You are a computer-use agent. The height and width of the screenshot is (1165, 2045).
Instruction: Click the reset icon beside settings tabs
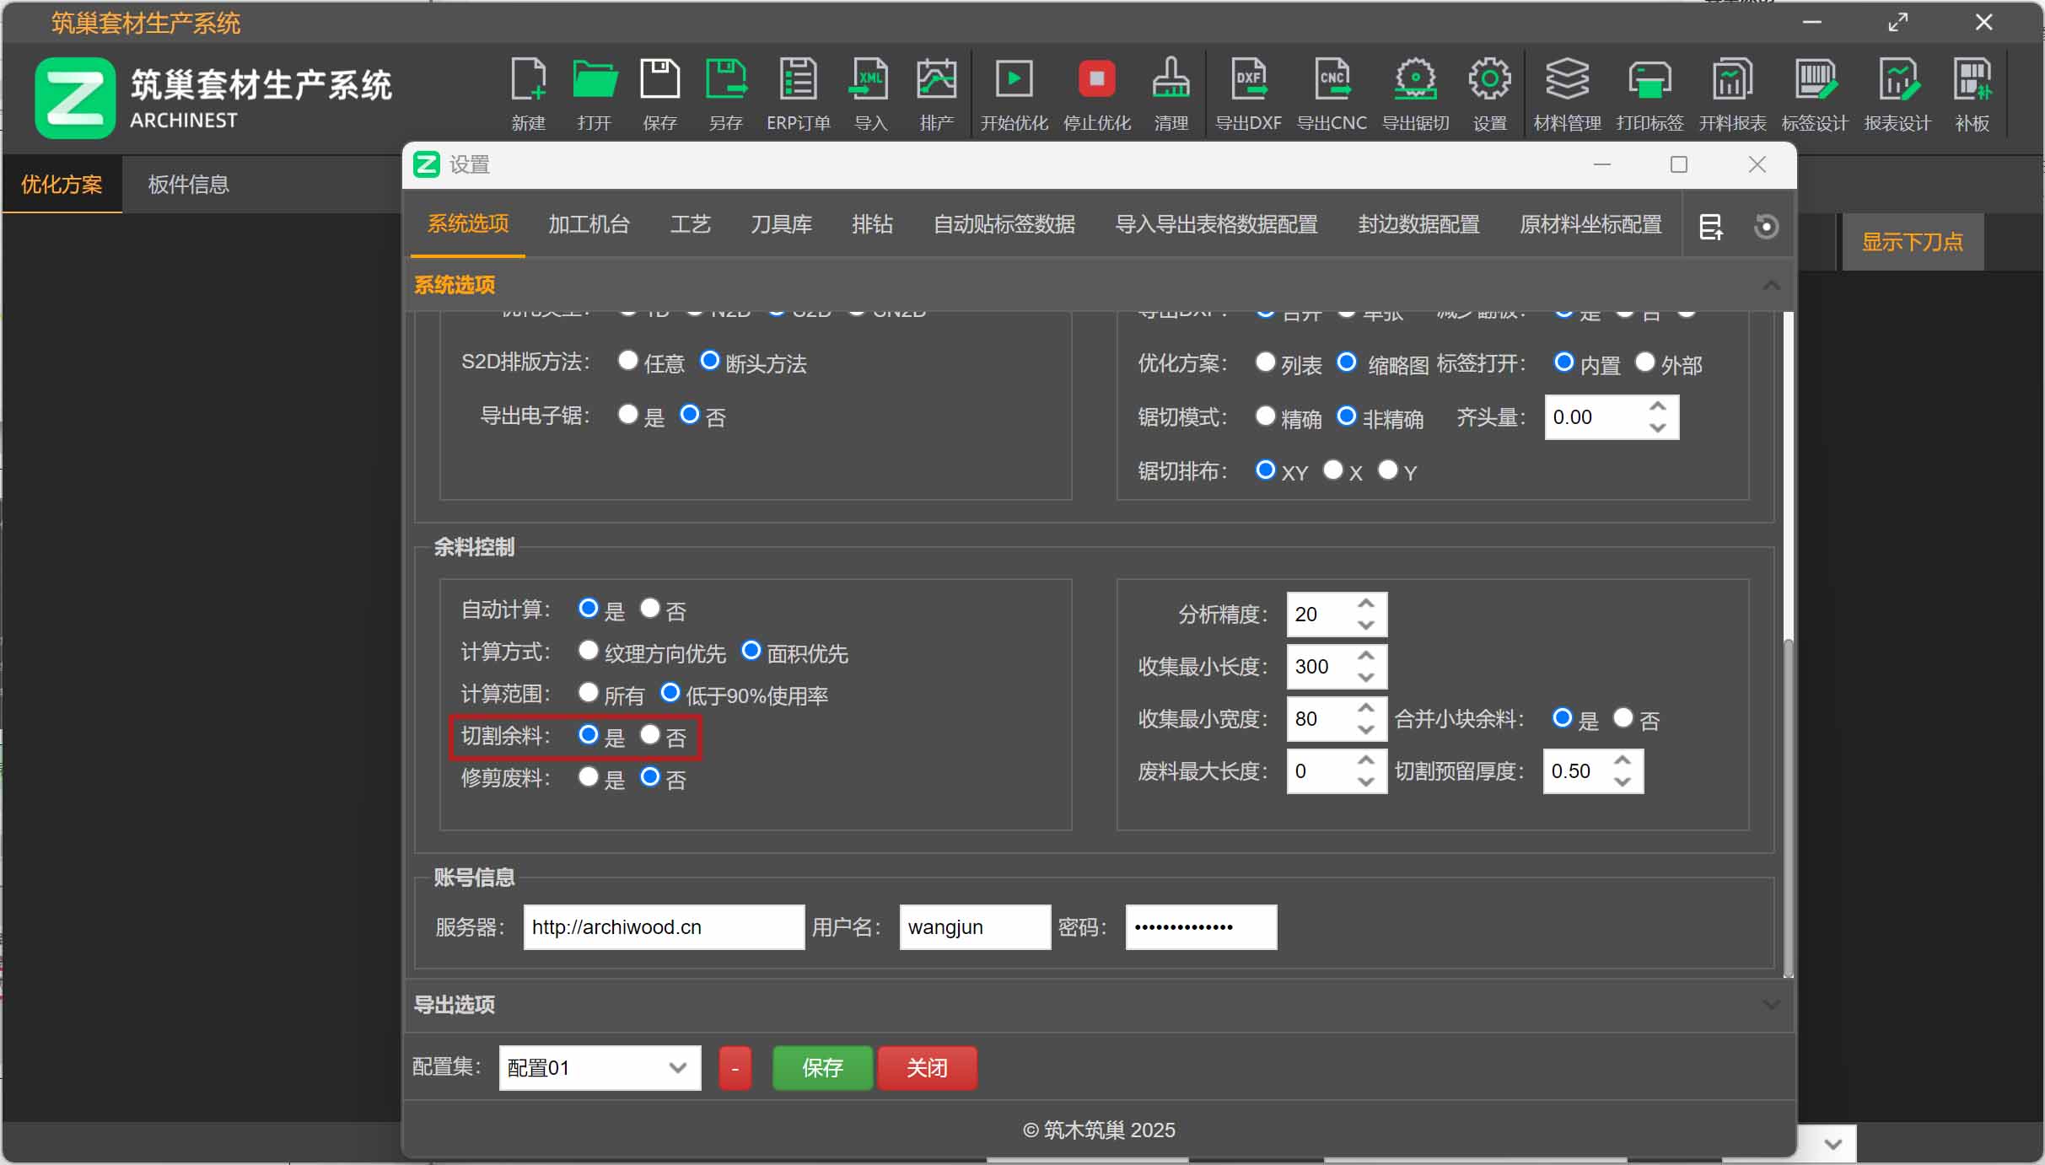pos(1766,227)
